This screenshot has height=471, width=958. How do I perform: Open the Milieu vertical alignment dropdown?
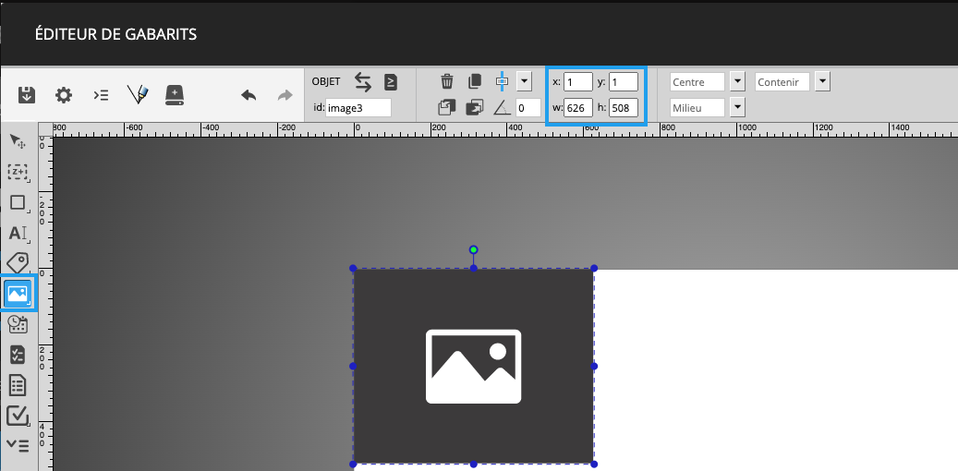click(737, 107)
